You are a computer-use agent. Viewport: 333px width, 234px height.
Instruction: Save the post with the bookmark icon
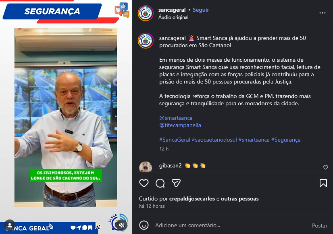point(323,183)
